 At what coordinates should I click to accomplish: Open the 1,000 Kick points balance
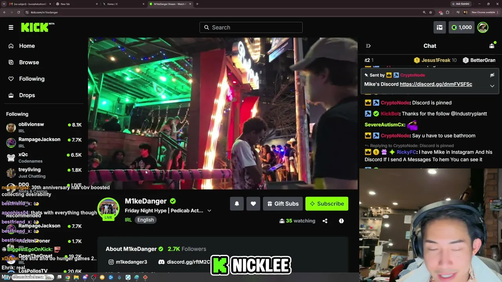[x=462, y=27]
